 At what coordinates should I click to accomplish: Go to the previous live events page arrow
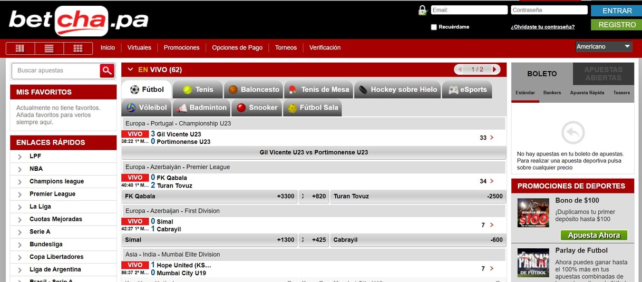coord(460,70)
